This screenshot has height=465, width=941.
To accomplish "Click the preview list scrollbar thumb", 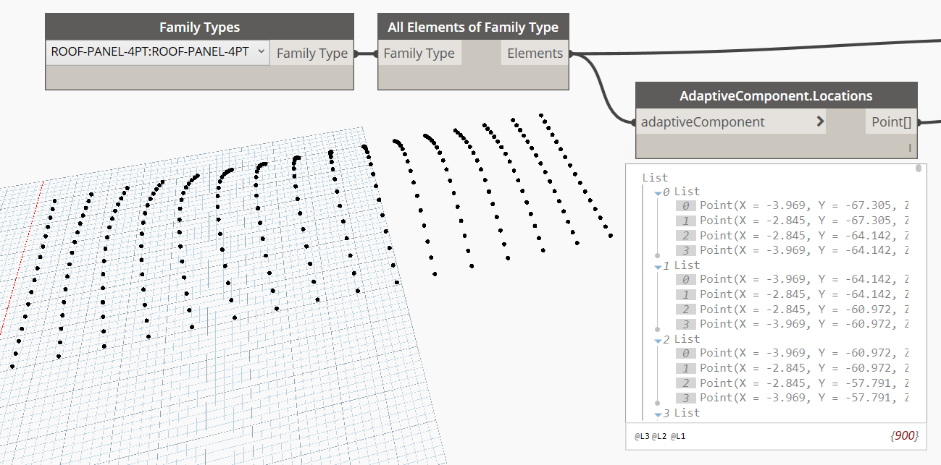I will pyautogui.click(x=919, y=168).
